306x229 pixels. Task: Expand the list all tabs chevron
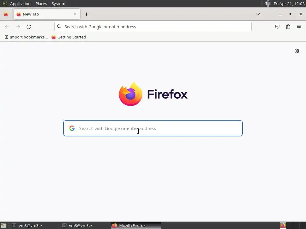tap(258, 14)
